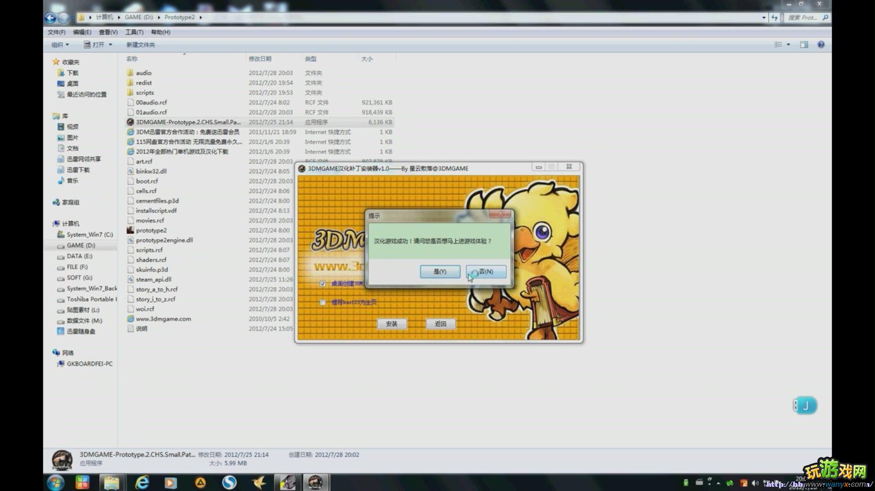Image resolution: width=875 pixels, height=491 pixels.
Task: Click the 返回 button in the installer
Action: [441, 324]
